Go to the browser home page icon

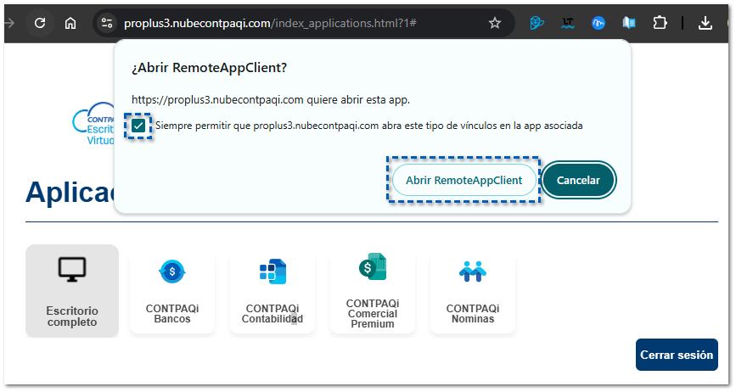pyautogui.click(x=70, y=23)
